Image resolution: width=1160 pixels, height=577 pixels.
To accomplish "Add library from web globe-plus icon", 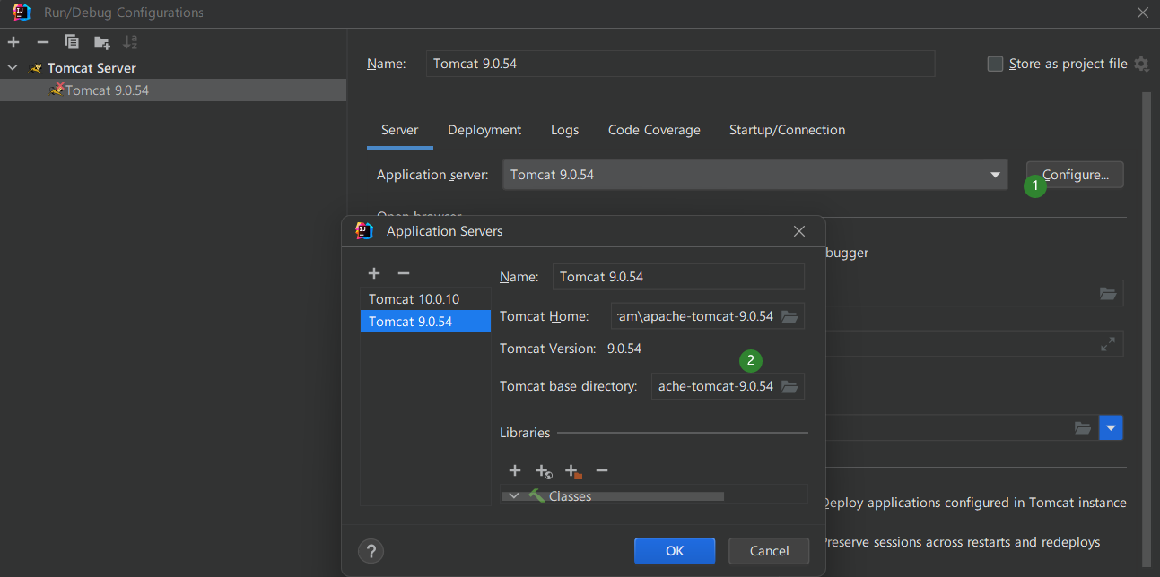I will pyautogui.click(x=544, y=470).
